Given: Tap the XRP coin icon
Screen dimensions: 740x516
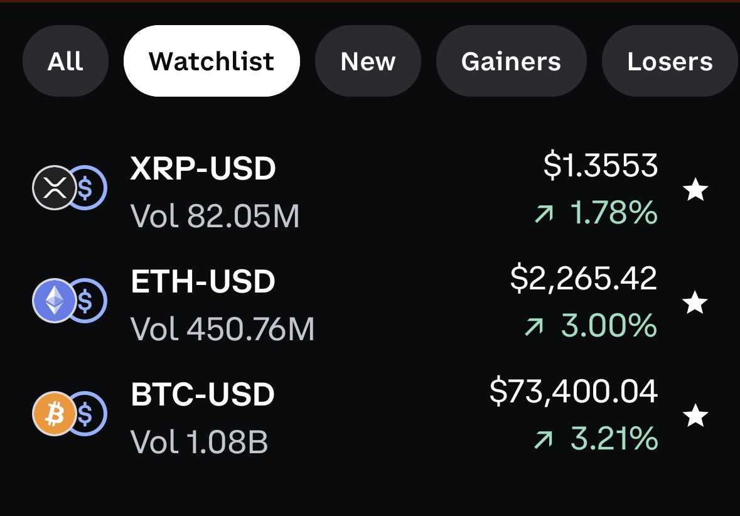Looking at the screenshot, I should 55,187.
